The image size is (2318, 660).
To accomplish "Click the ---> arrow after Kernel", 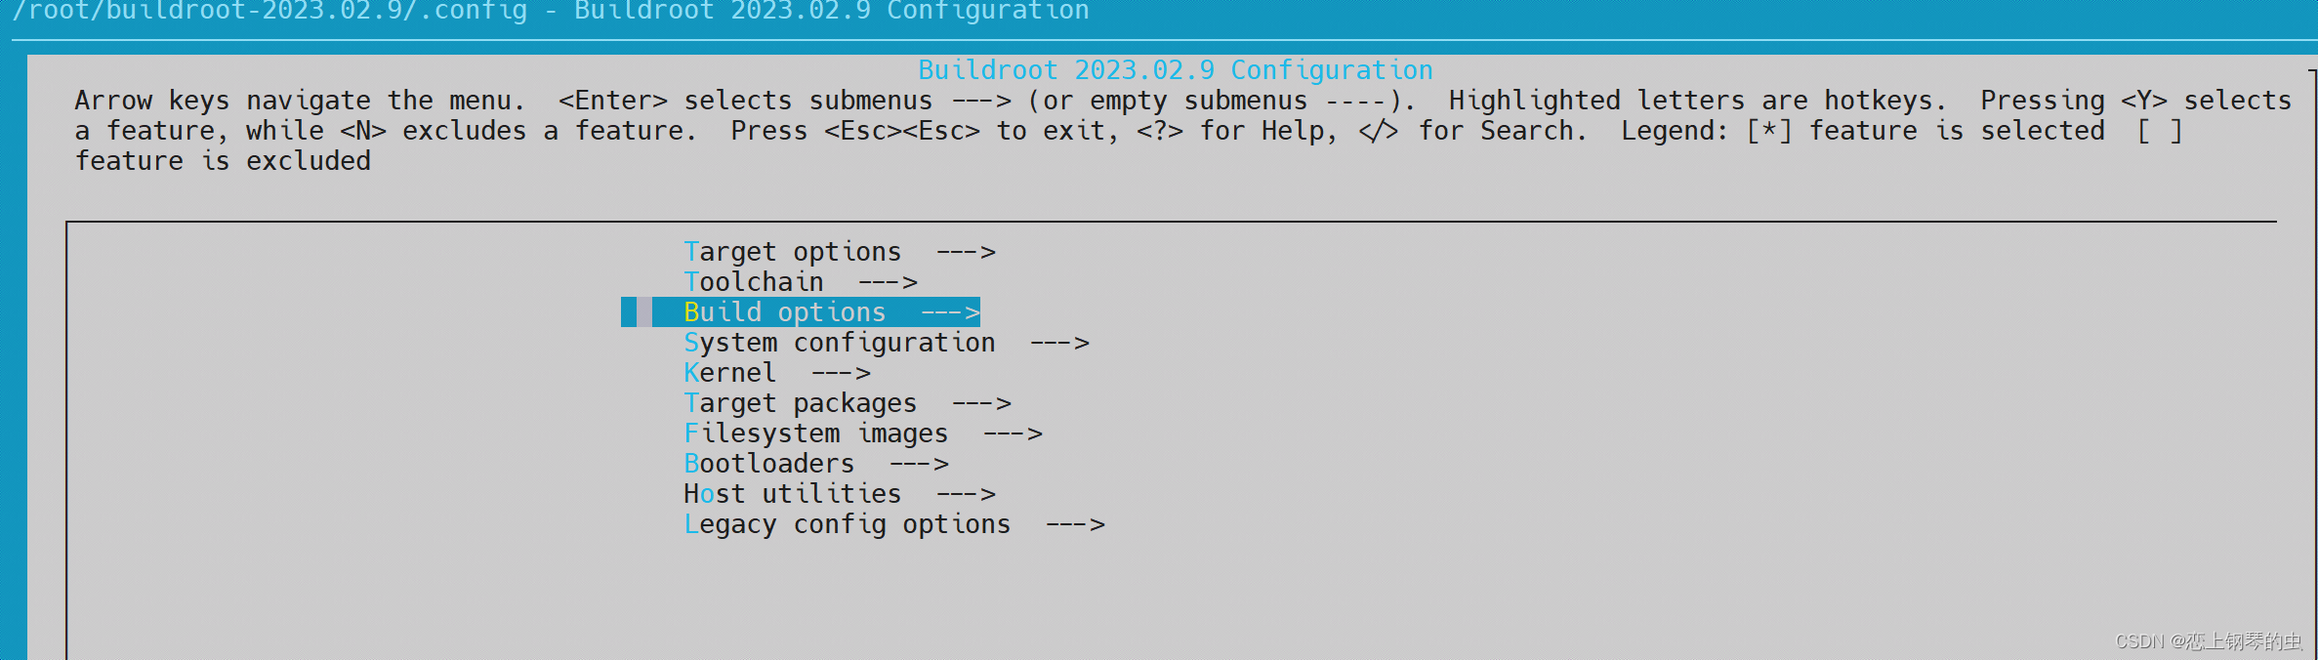I will pyautogui.click(x=842, y=372).
